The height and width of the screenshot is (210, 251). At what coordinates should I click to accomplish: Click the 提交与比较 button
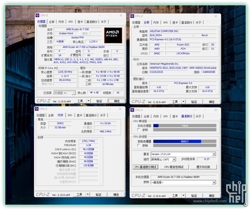203,167
